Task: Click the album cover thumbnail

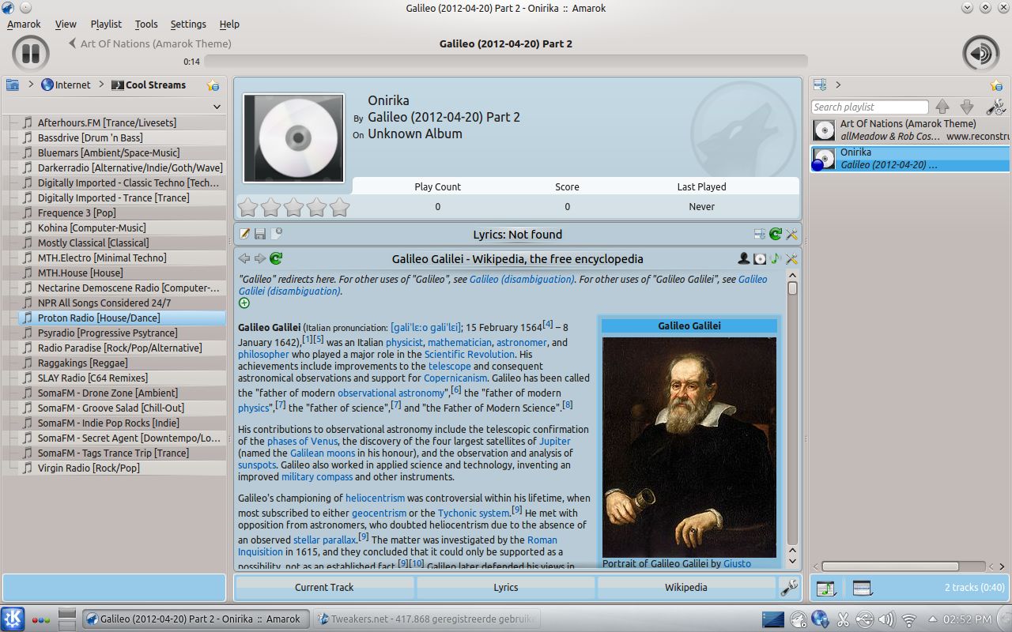Action: [x=293, y=138]
